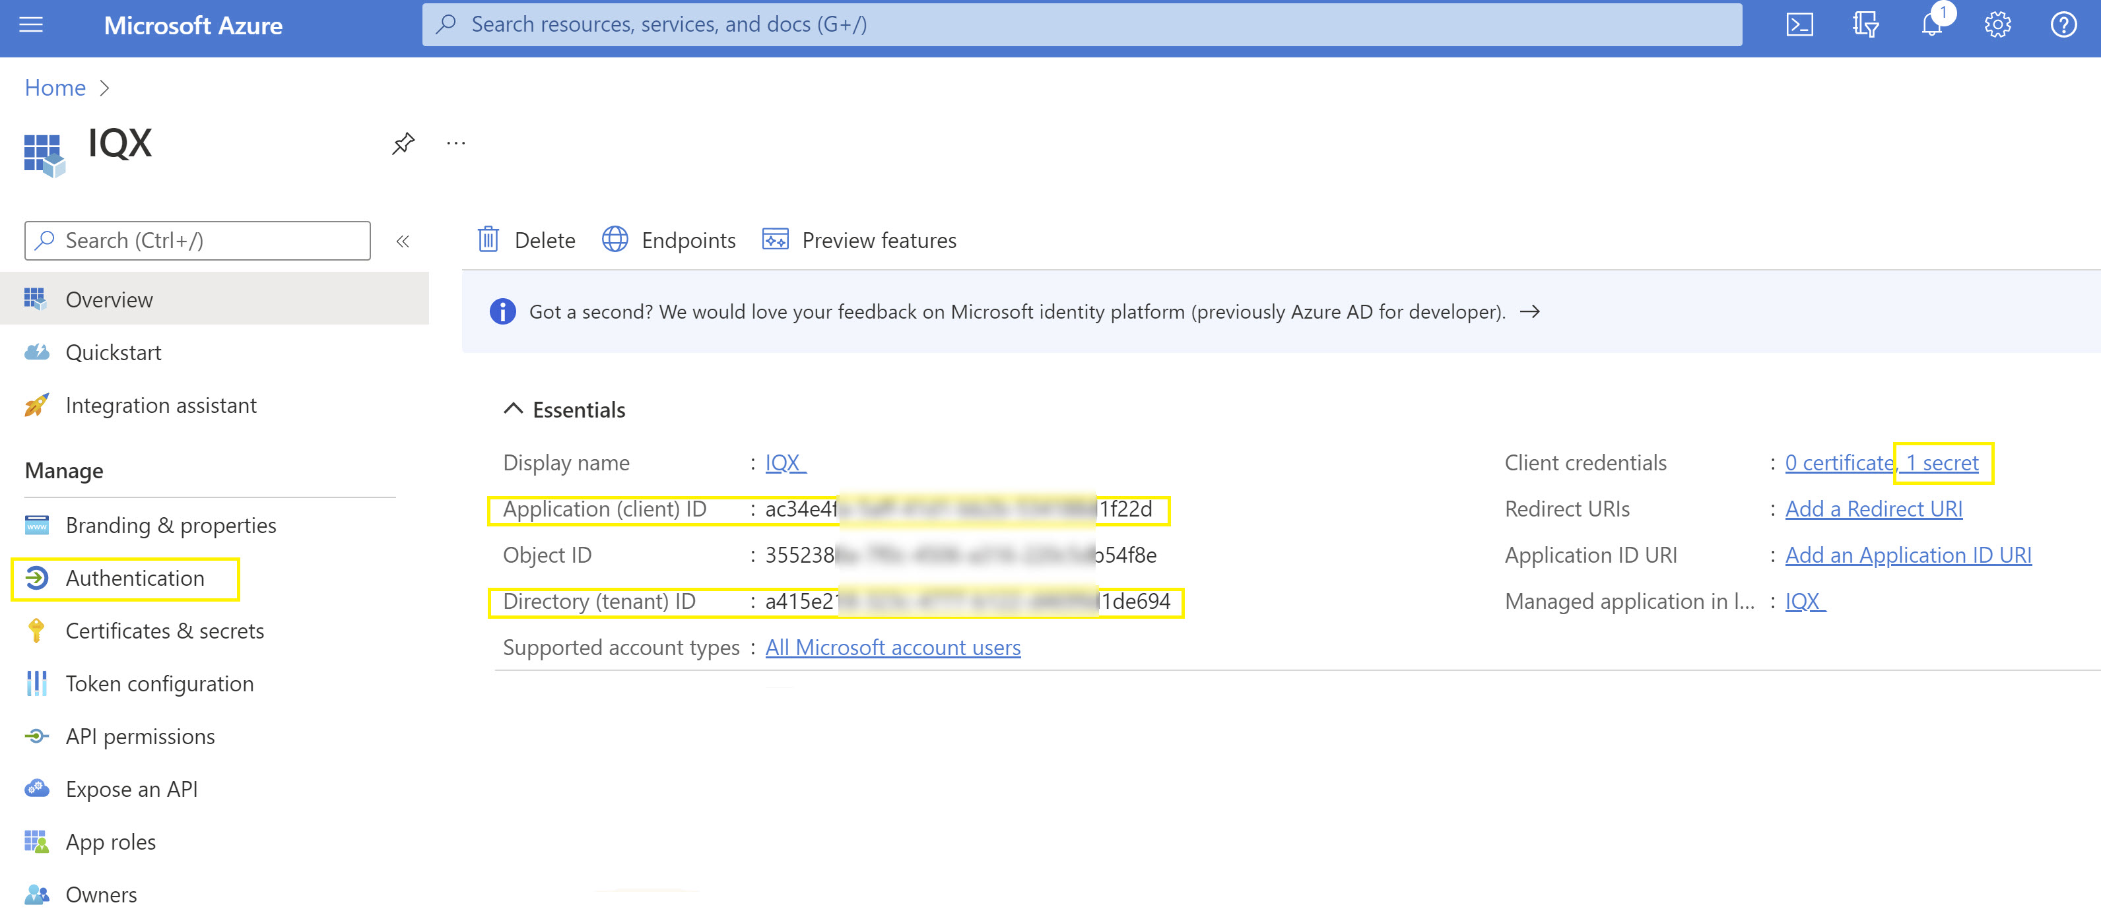Click the info icon in the feedback banner
Viewport: 2101px width, 911px height.
[x=502, y=311]
